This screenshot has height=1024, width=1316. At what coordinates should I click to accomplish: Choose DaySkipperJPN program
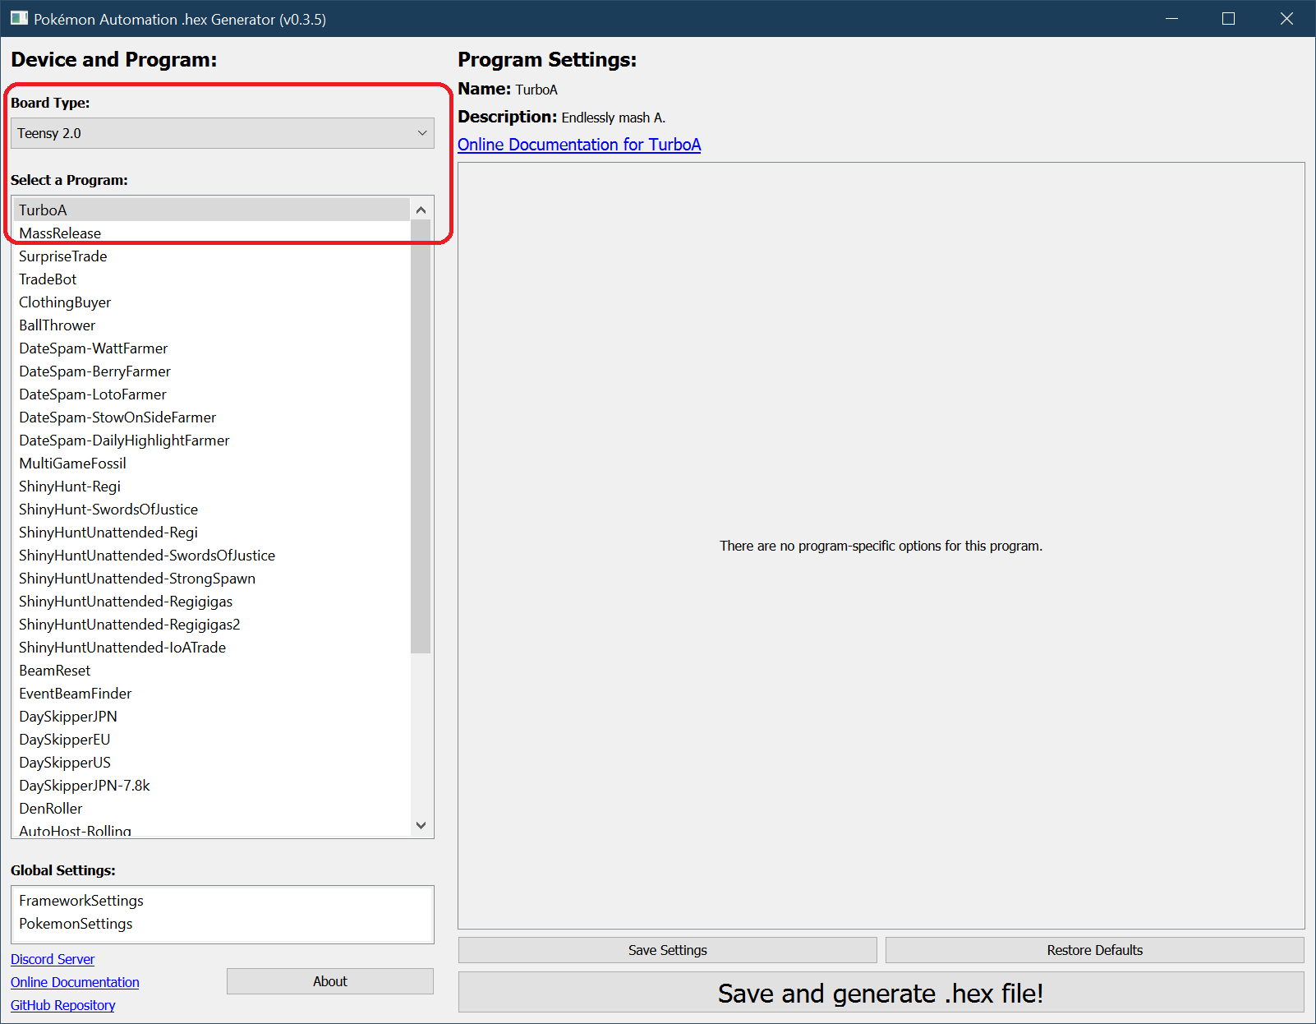[211, 716]
